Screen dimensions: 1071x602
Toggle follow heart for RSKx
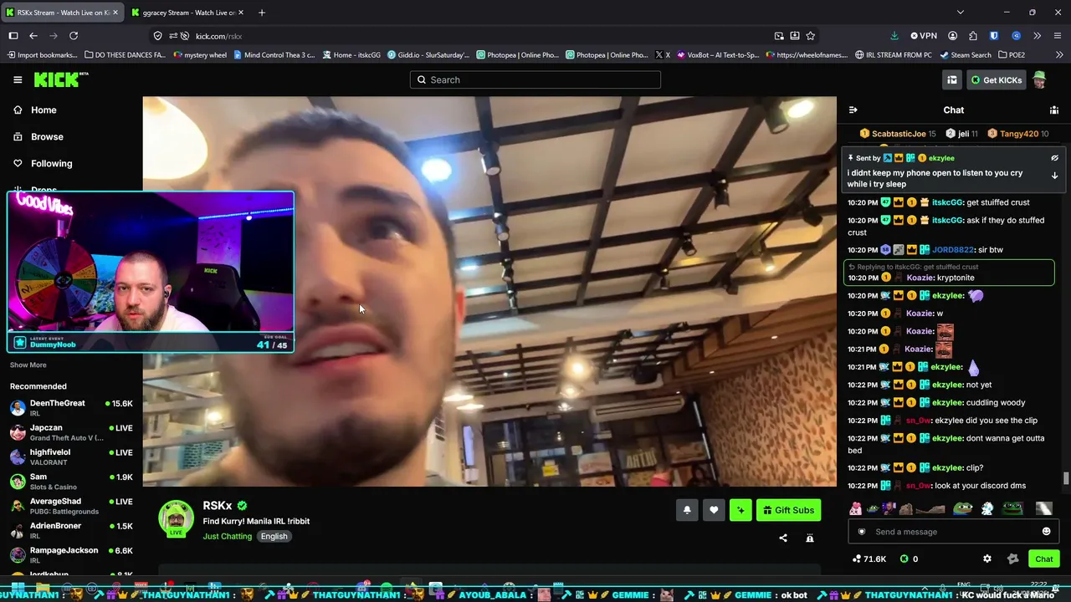coord(714,510)
